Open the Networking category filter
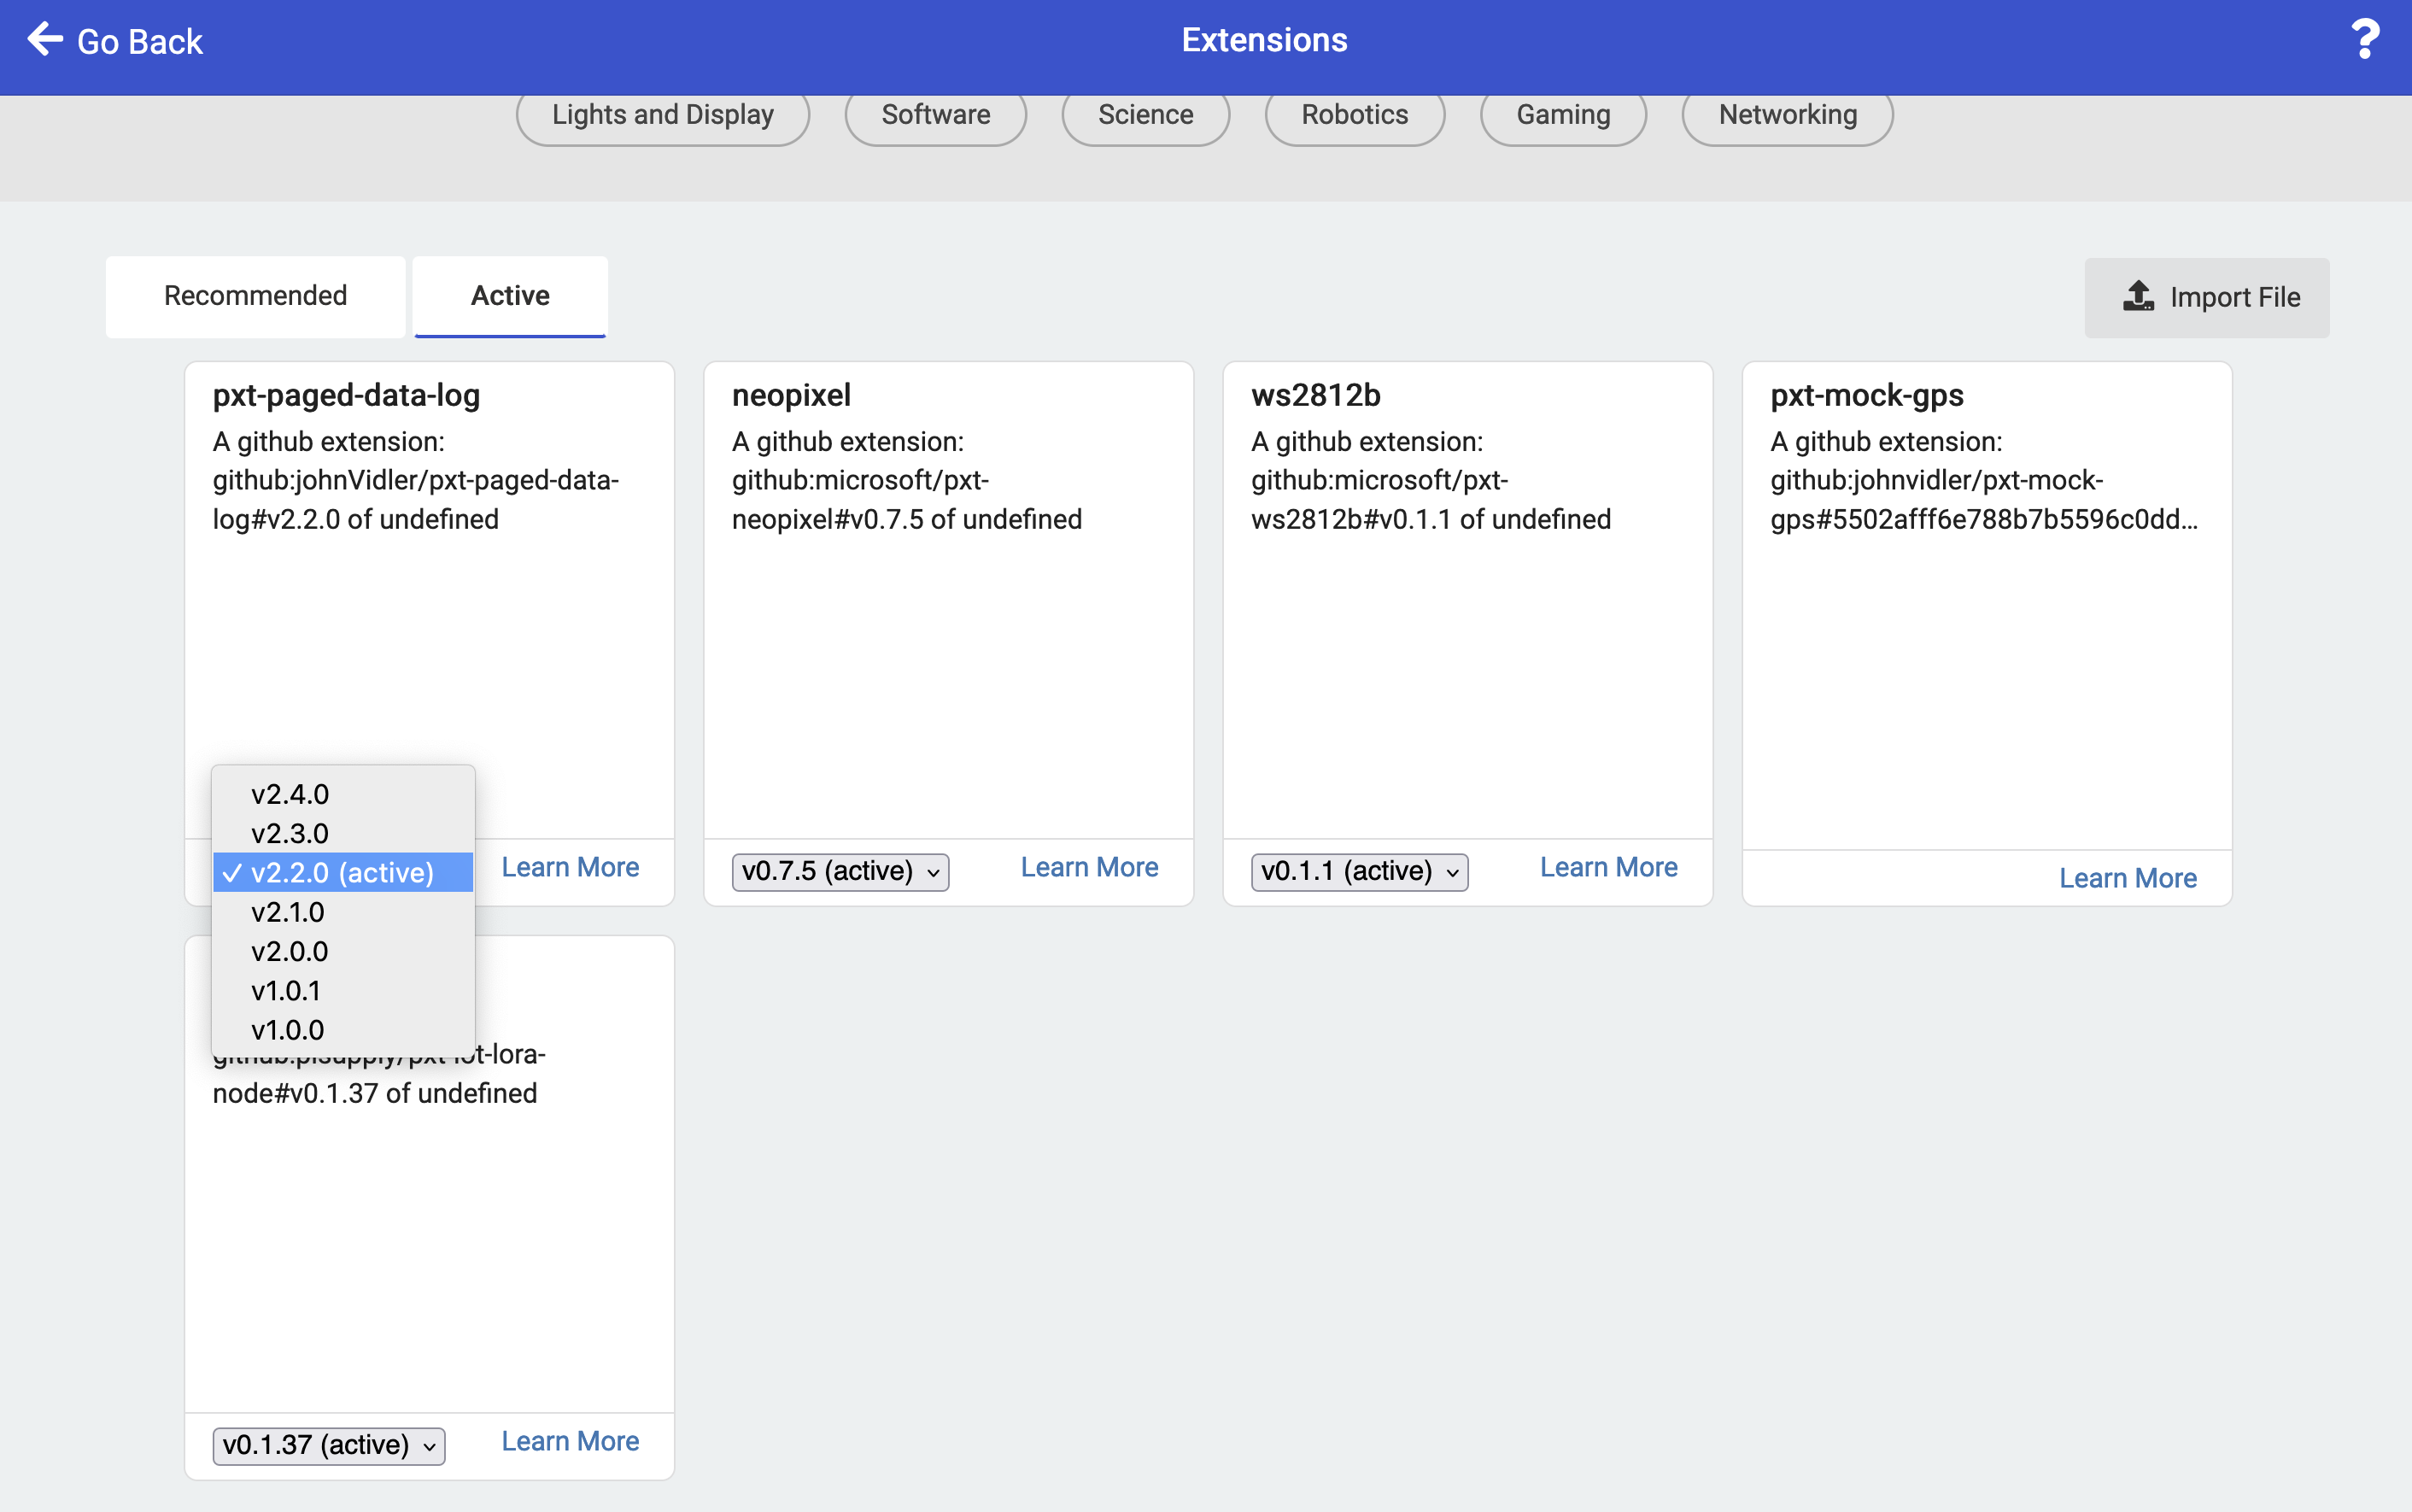 [x=1786, y=114]
